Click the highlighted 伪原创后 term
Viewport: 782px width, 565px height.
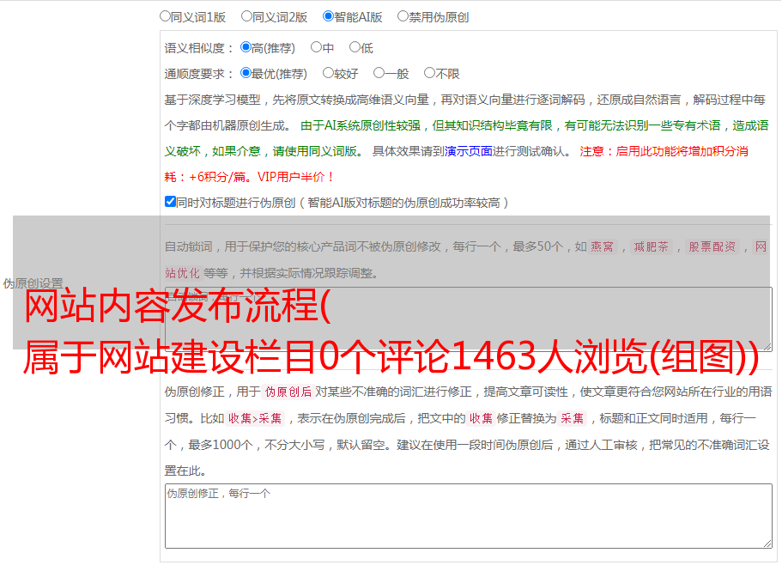(x=288, y=392)
